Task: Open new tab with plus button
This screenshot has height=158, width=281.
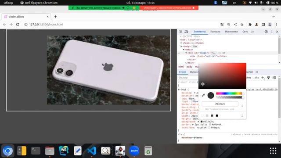Action: coord(55,17)
